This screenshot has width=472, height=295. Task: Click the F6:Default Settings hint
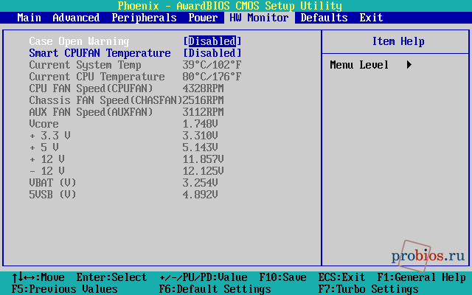click(x=215, y=289)
